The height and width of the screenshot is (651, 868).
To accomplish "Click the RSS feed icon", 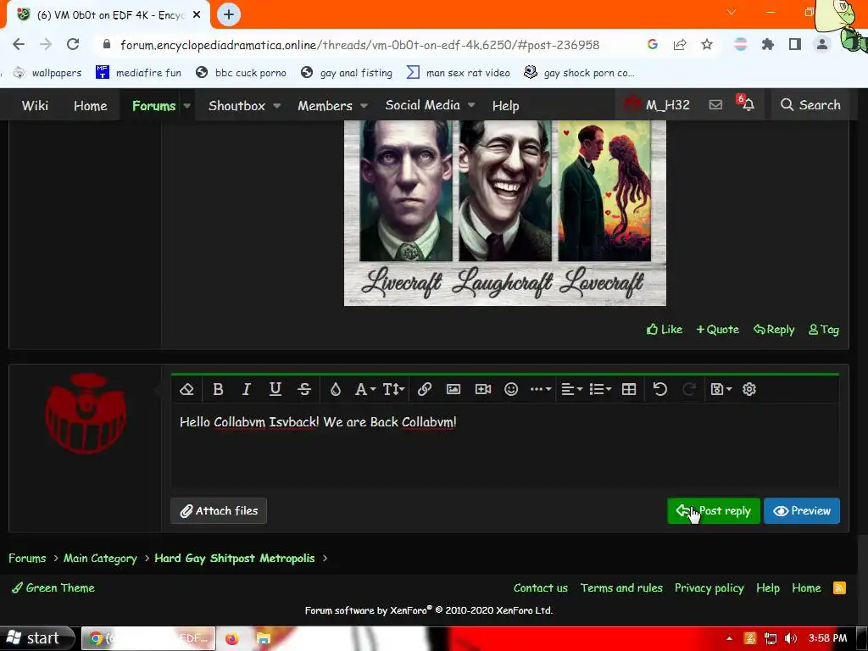I will point(839,588).
